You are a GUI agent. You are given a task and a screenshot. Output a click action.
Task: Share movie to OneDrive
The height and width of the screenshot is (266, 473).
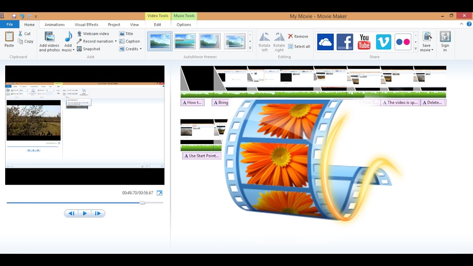pos(325,42)
